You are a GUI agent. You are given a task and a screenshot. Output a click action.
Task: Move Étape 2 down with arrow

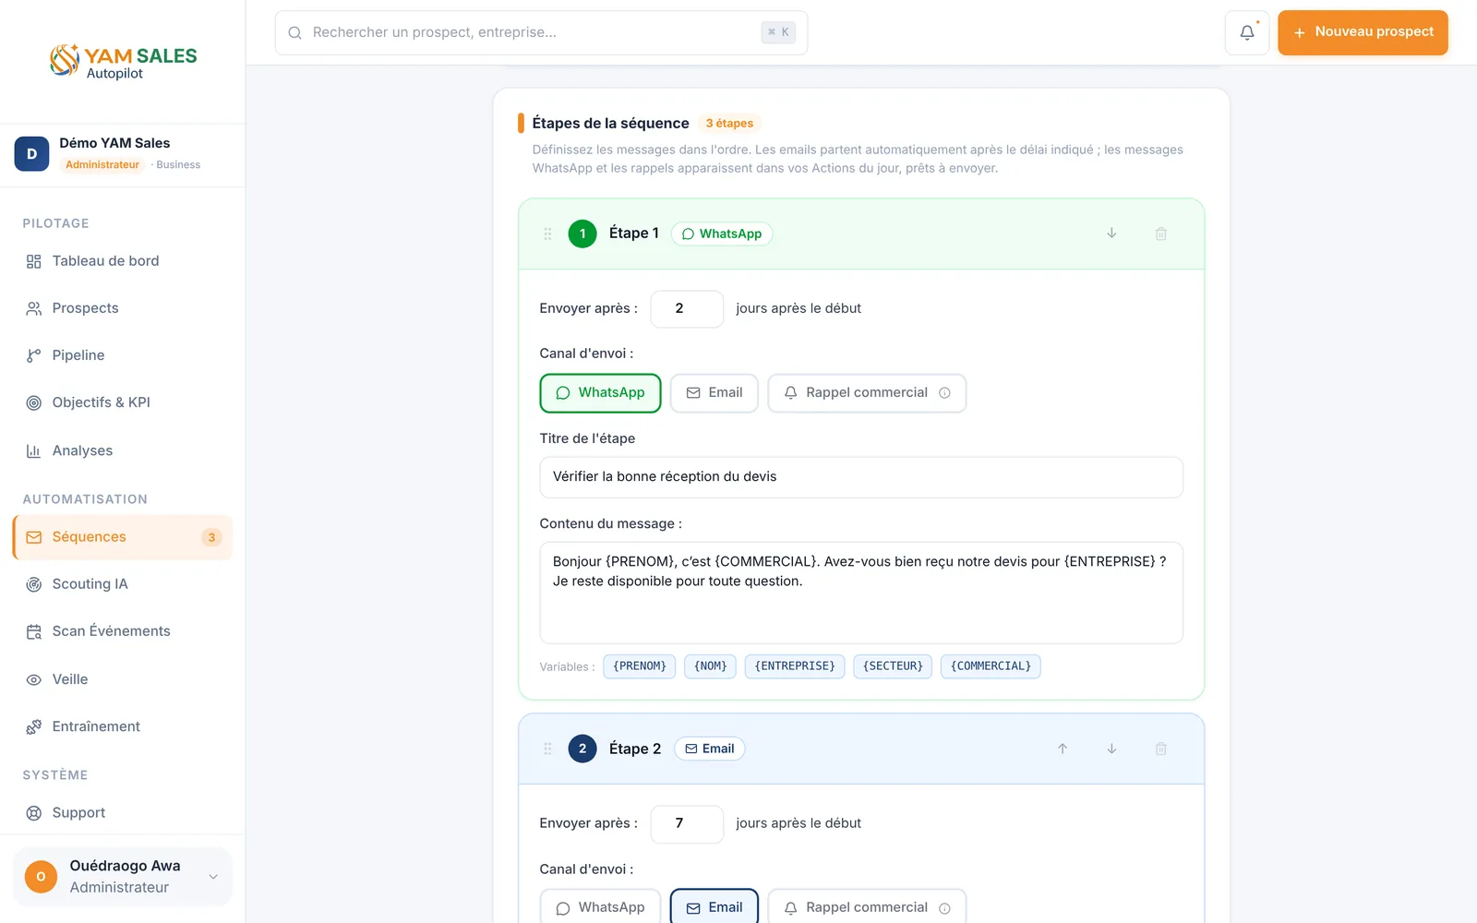pos(1111,749)
